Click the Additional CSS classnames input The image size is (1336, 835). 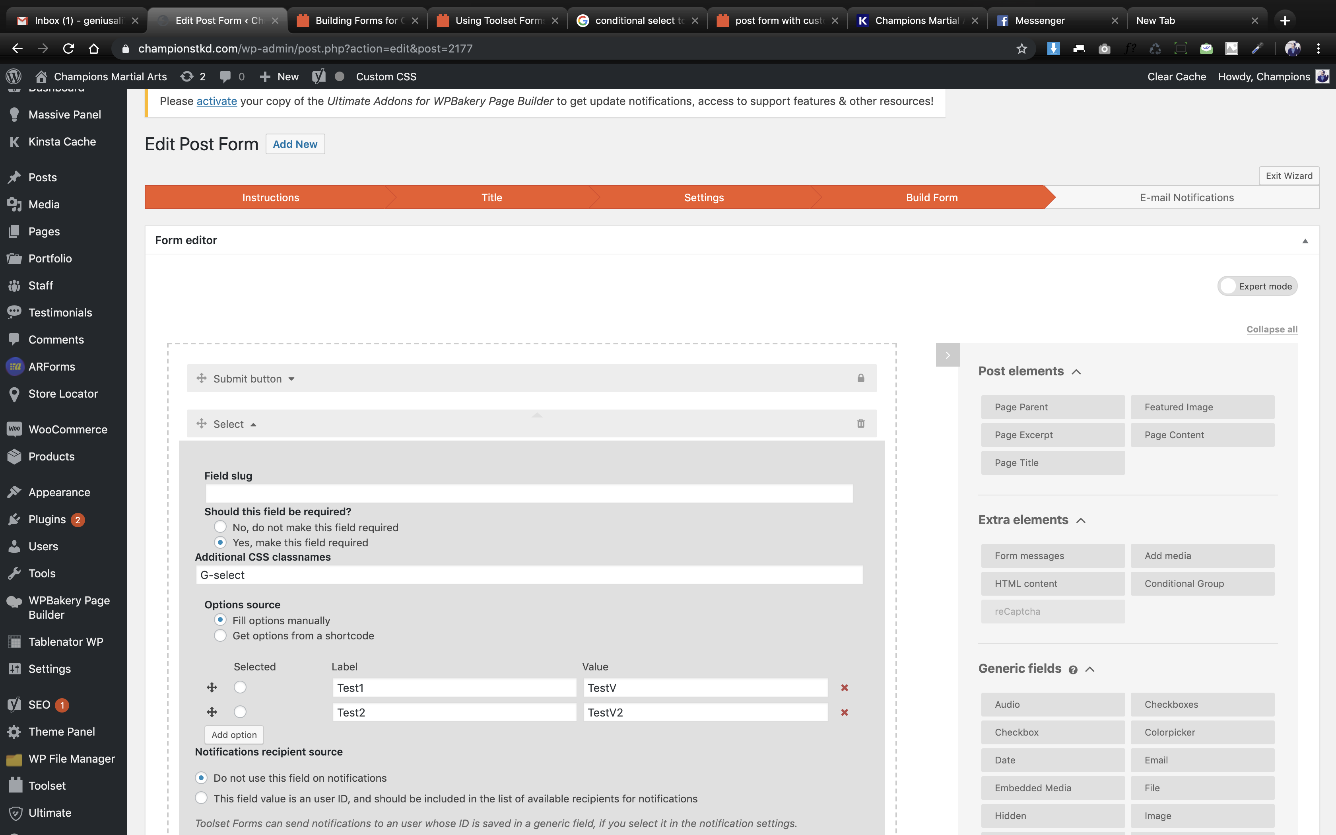pyautogui.click(x=529, y=575)
